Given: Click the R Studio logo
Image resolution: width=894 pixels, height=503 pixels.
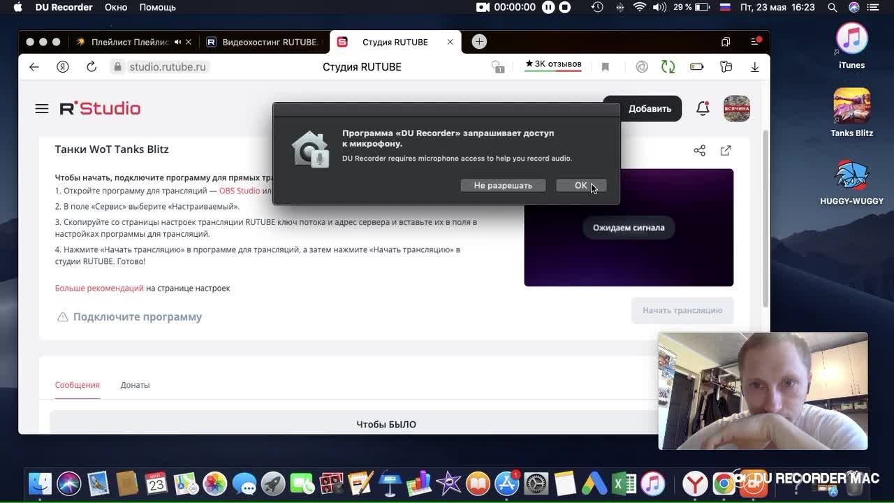Looking at the screenshot, I should pyautogui.click(x=100, y=108).
